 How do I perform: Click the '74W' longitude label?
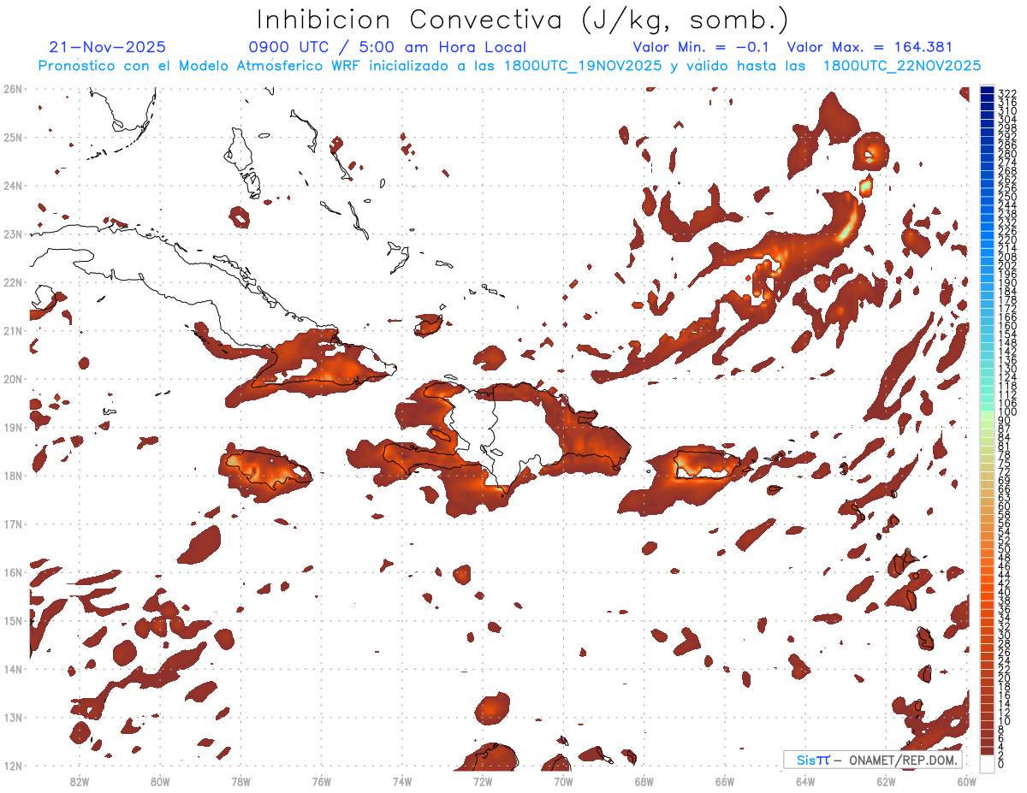[401, 781]
